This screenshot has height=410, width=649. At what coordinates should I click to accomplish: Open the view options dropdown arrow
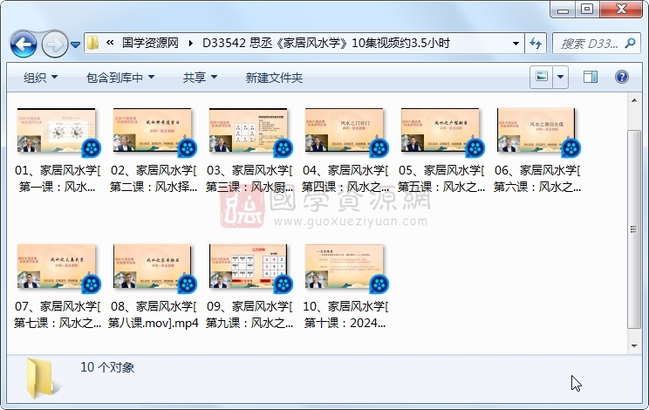560,77
